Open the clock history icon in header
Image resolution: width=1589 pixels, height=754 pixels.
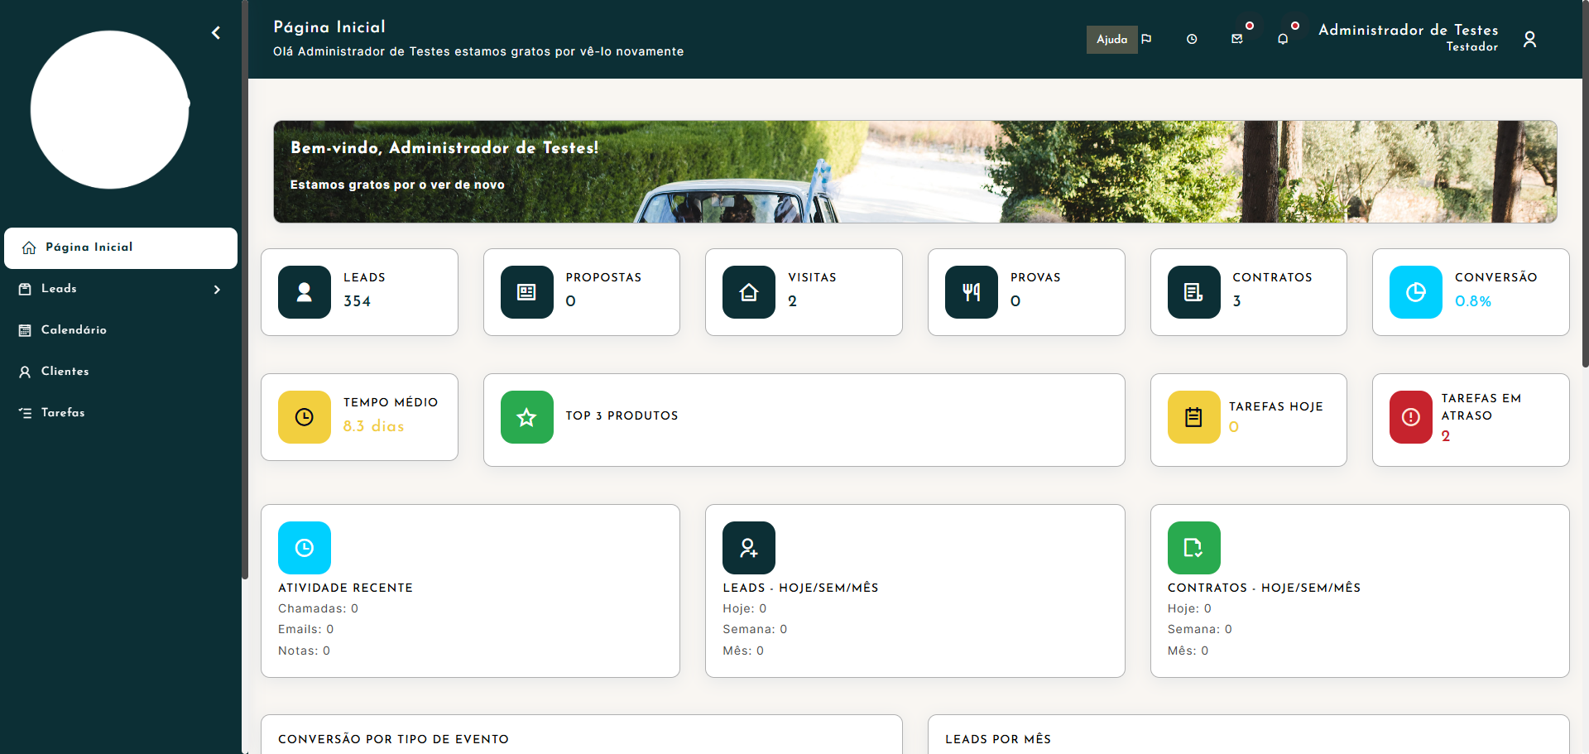click(x=1192, y=40)
